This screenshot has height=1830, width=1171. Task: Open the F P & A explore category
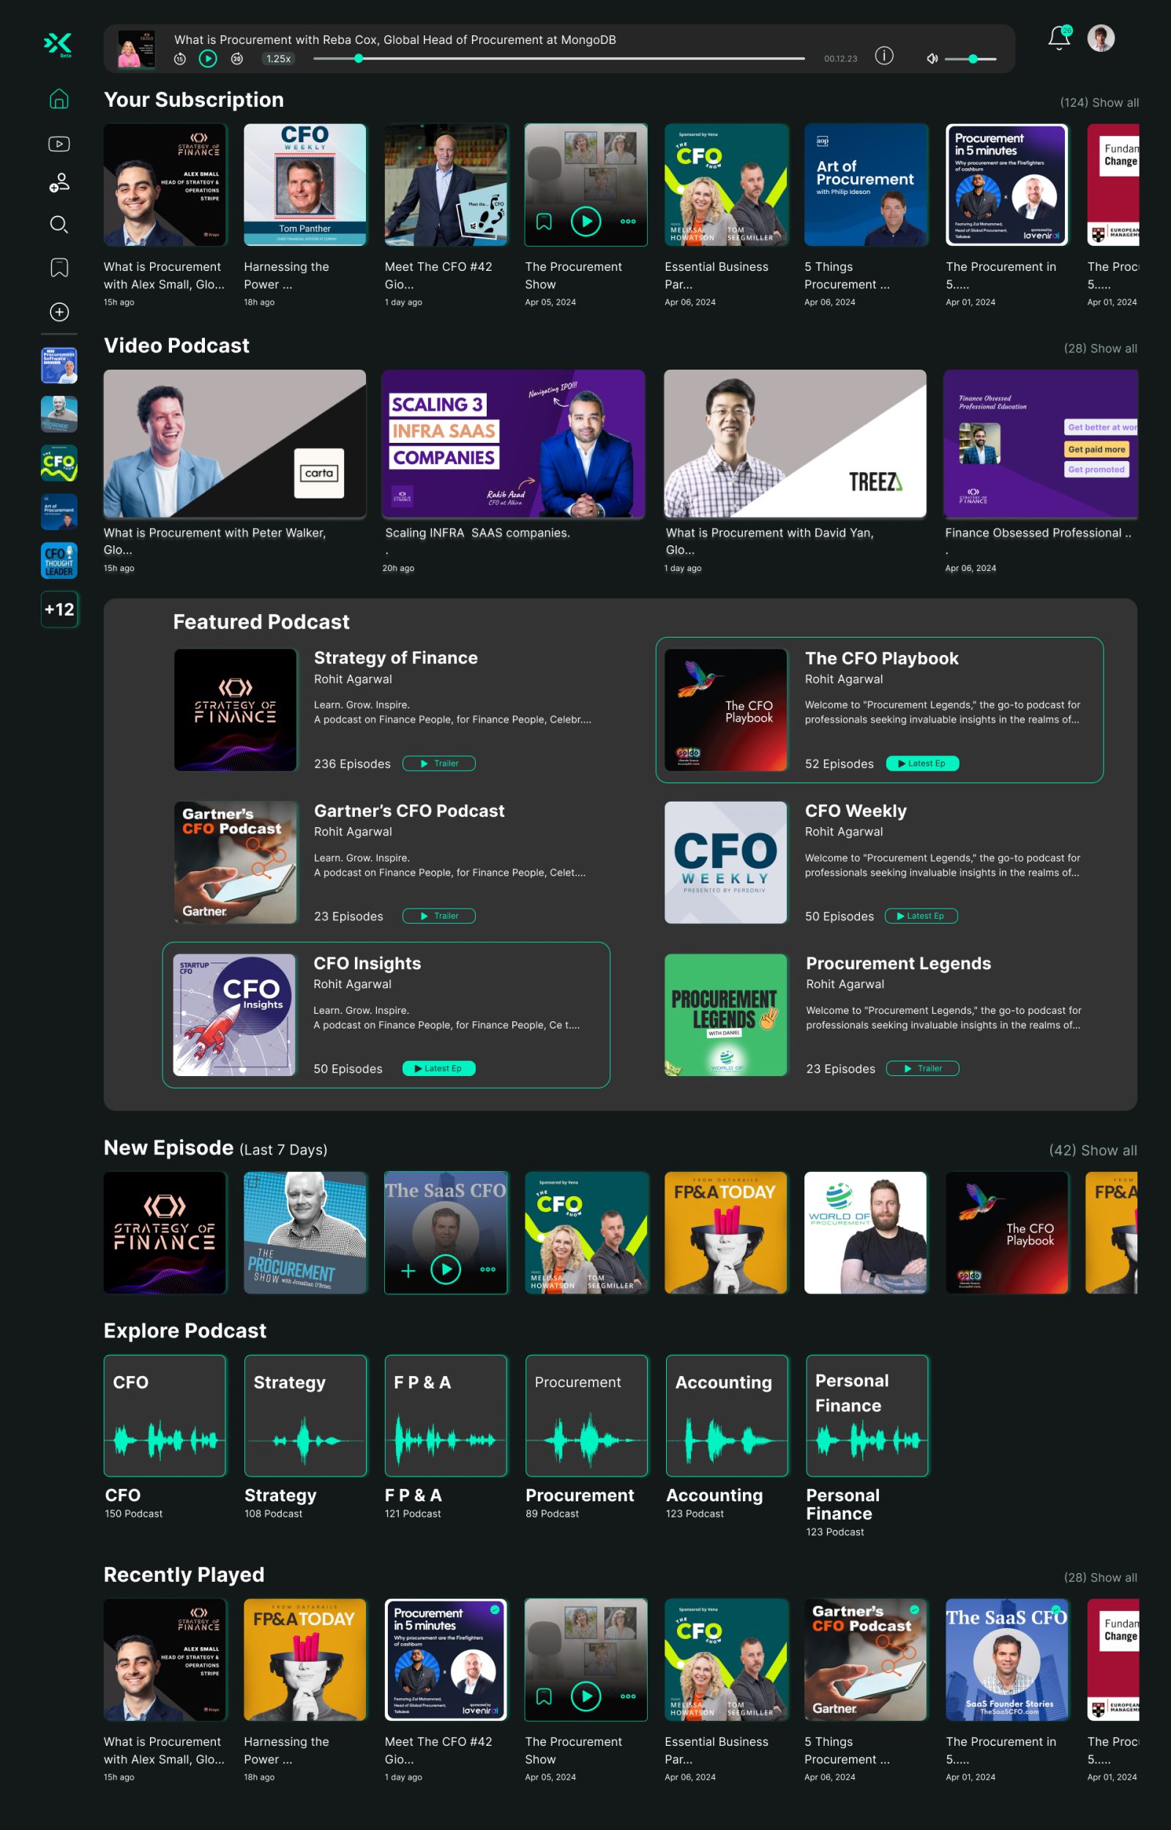446,1415
